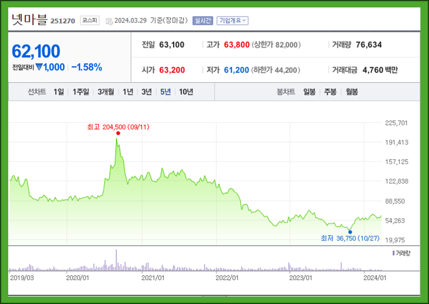Click the 코스피 market label
Screen dimensions: 429x304
click(x=90, y=20)
